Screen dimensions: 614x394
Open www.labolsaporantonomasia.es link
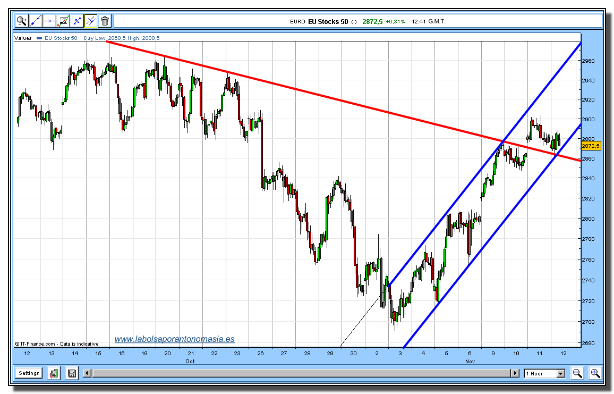[174, 339]
